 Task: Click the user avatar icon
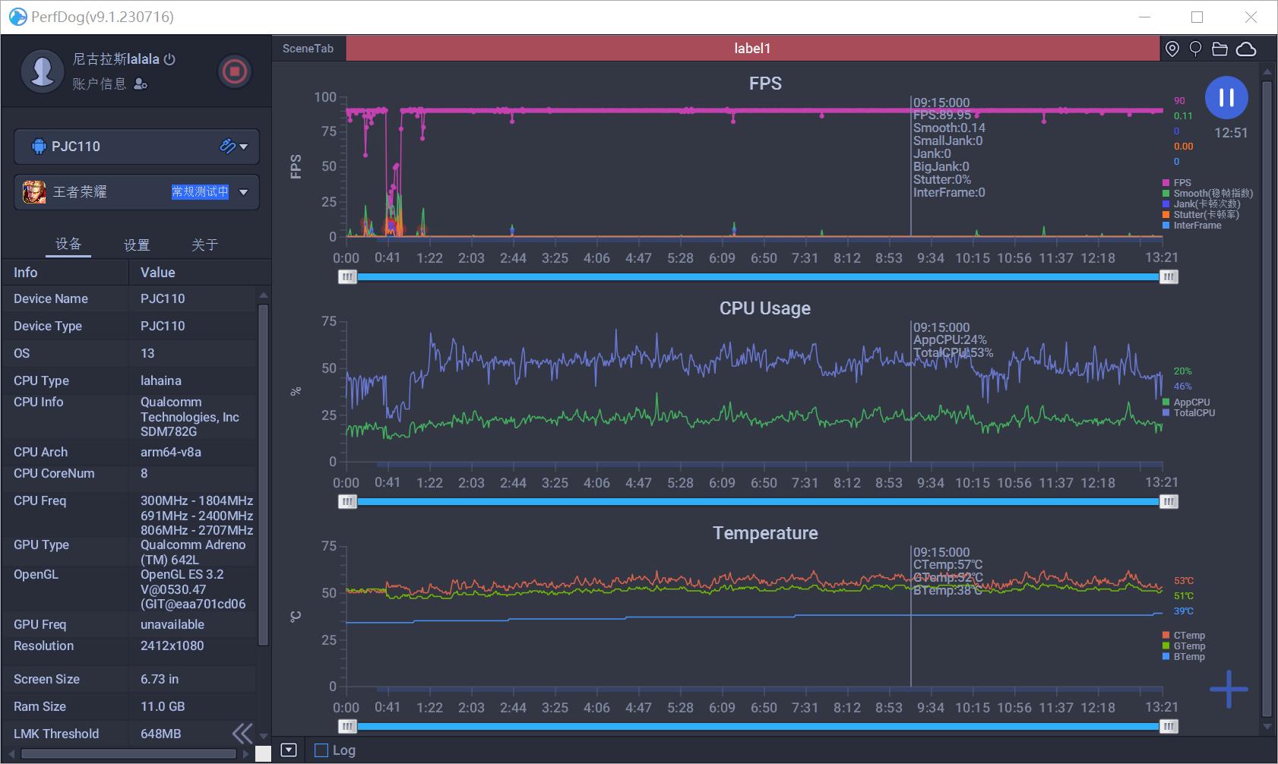(x=42, y=71)
